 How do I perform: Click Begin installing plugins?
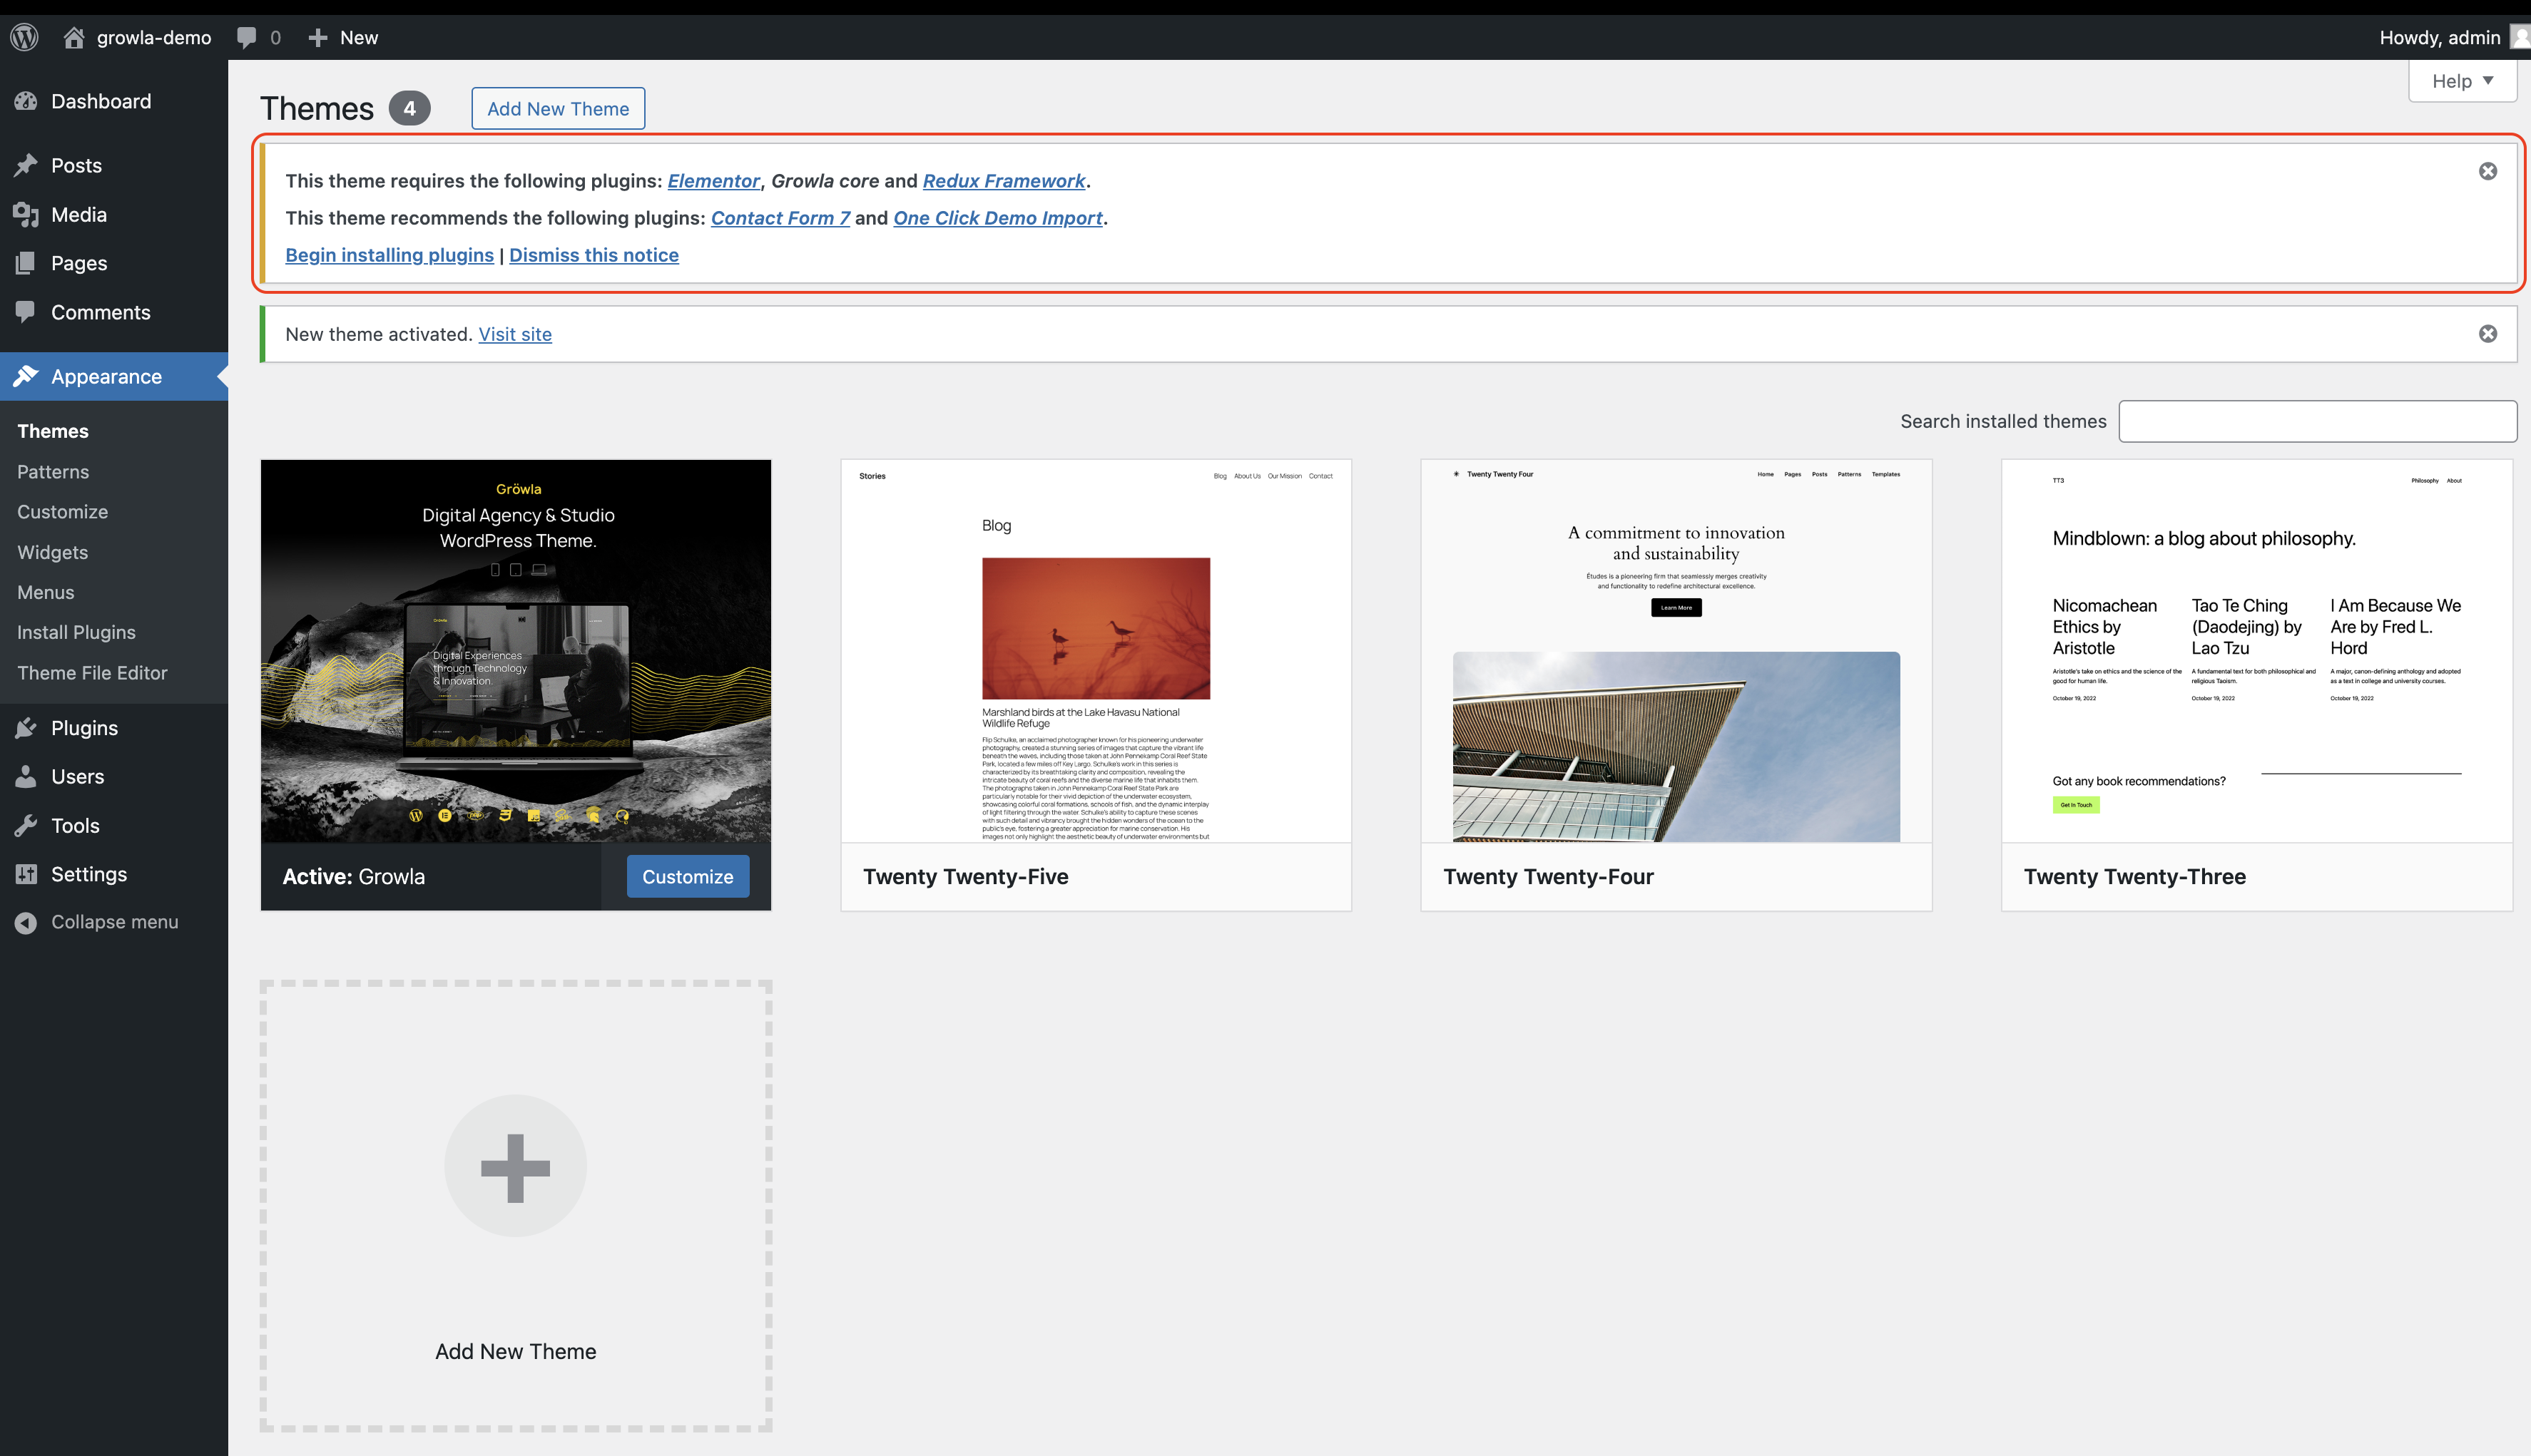pos(389,255)
